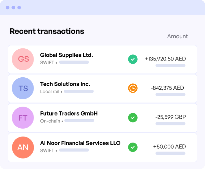
Task: Click the FT avatar circle
Action: [x=23, y=117]
